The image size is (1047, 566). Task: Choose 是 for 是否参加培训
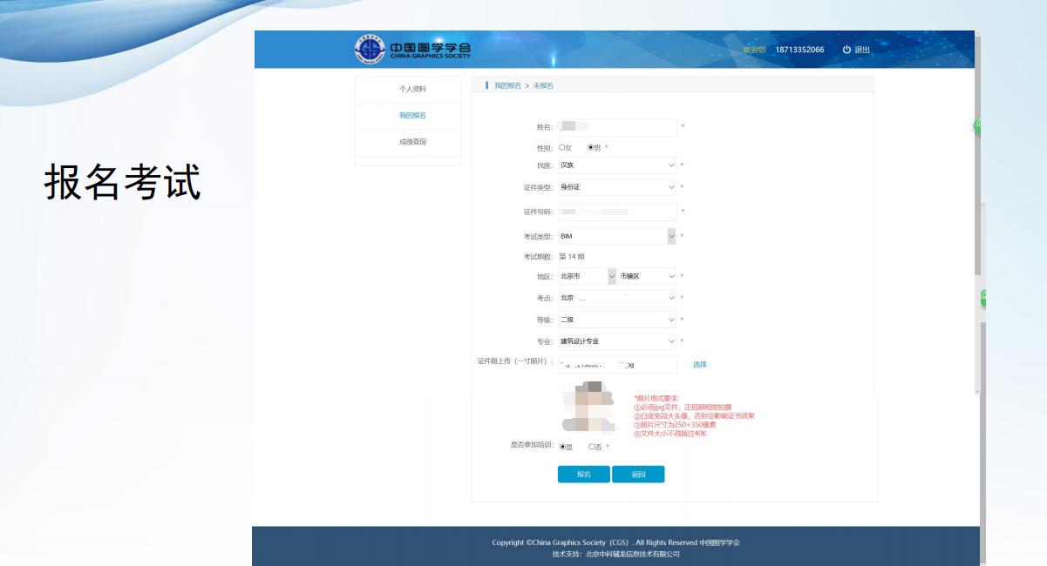(562, 447)
